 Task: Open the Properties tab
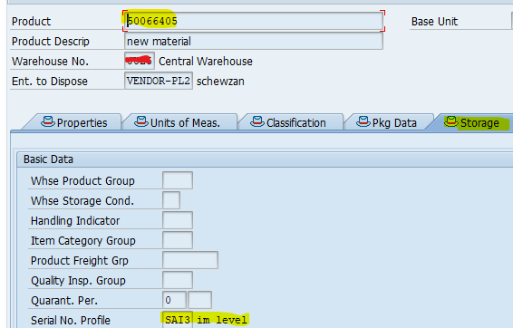[x=74, y=122]
